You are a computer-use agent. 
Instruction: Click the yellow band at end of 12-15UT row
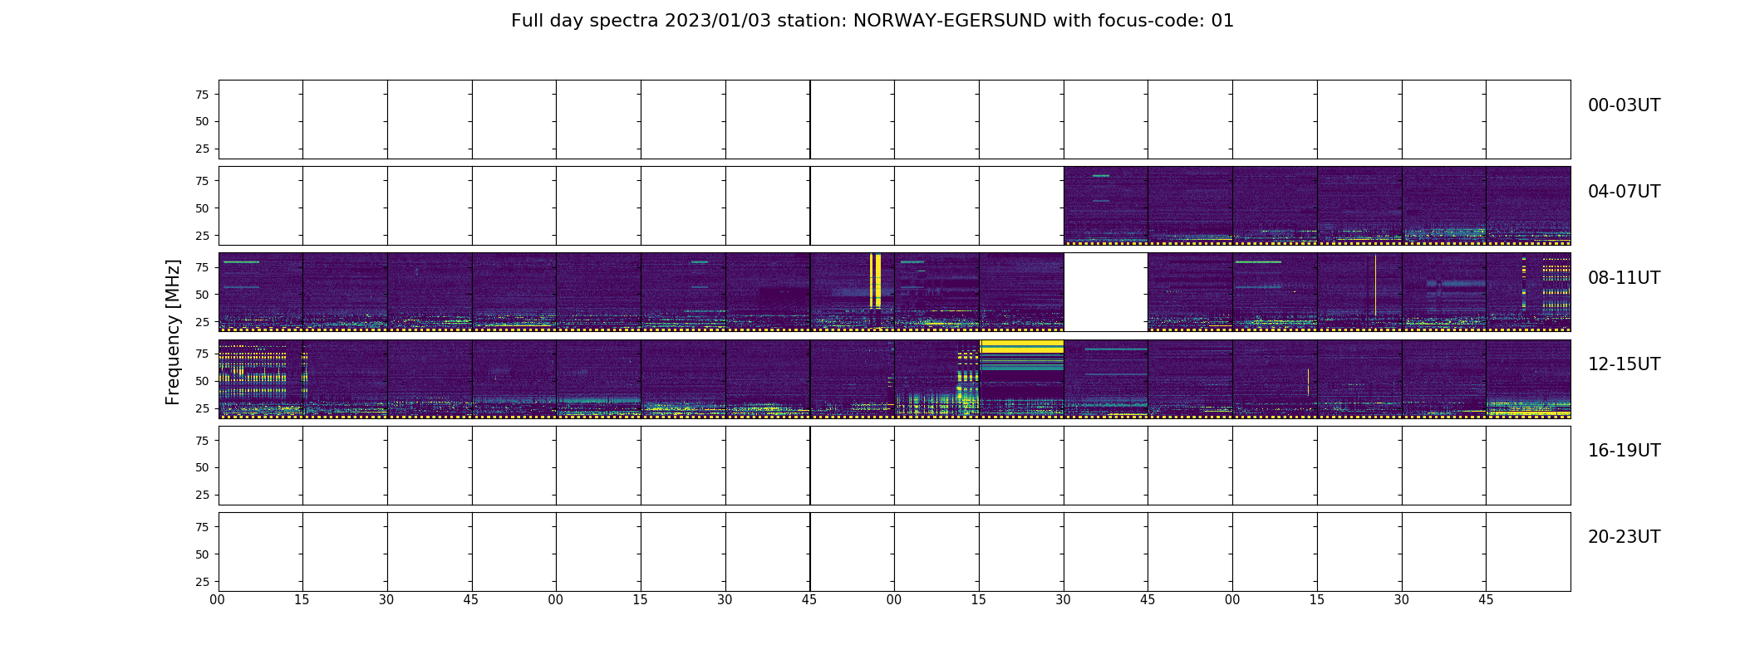pos(1528,409)
